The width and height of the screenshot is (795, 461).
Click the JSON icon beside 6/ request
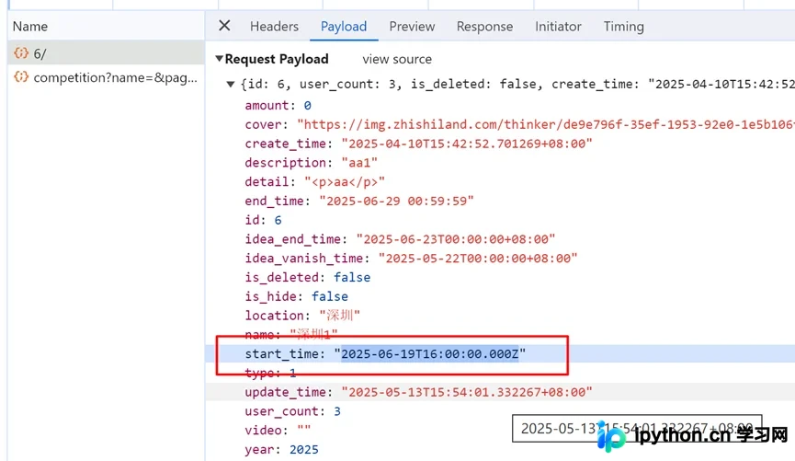[21, 52]
